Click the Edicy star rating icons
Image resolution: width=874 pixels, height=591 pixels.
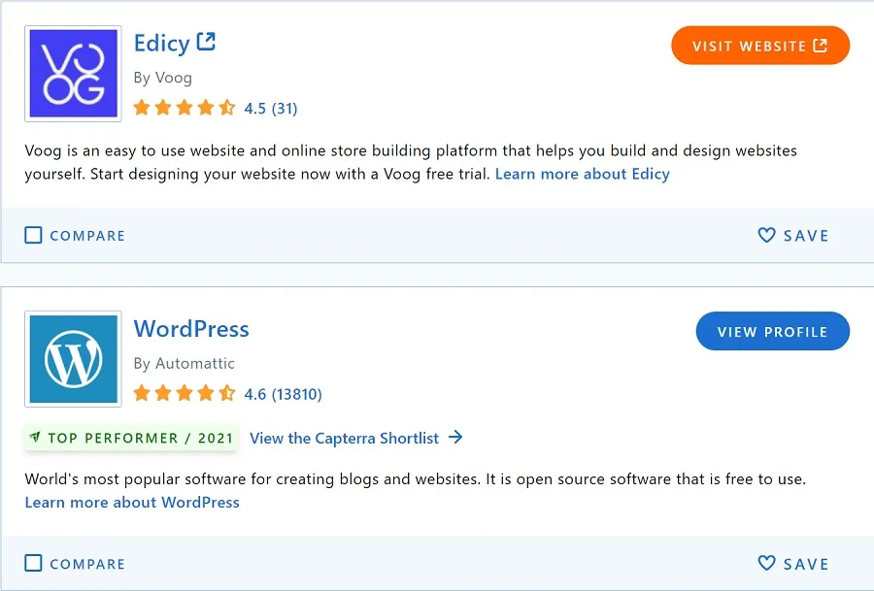pos(185,107)
